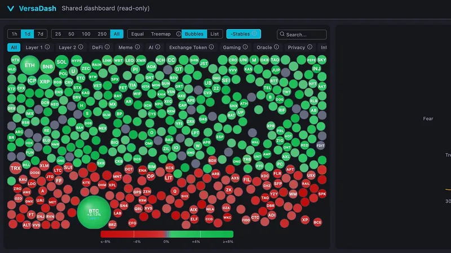
Task: Click the XP red bubble
Action: 305,220
